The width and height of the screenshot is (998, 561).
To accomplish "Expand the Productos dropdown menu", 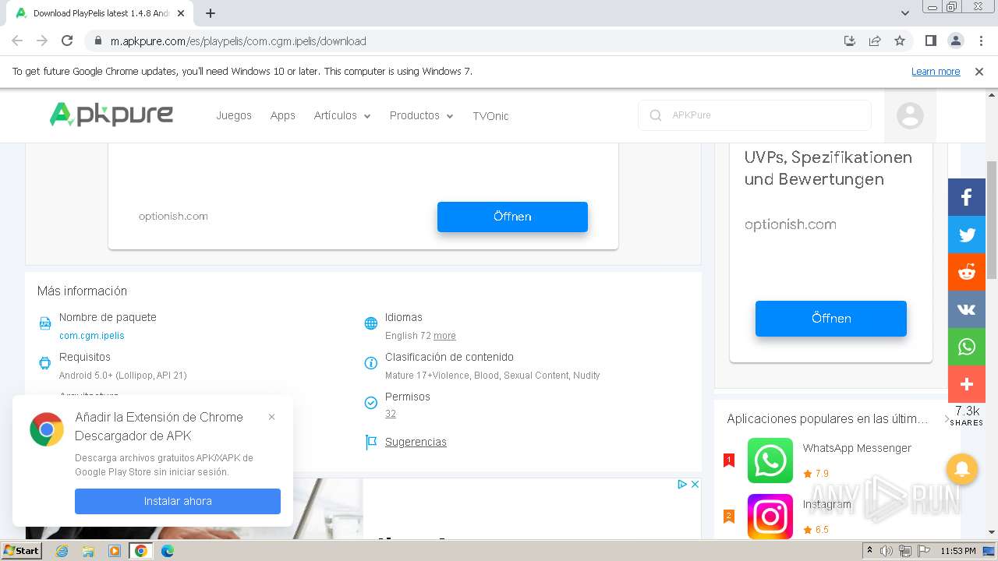I will pyautogui.click(x=421, y=115).
